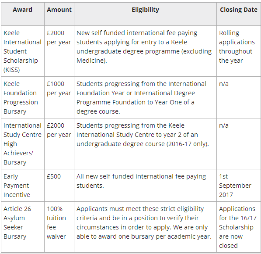This screenshot has width=261, height=254.
Task: Select the Keele International Student Scholarship cell
Action: [23, 51]
